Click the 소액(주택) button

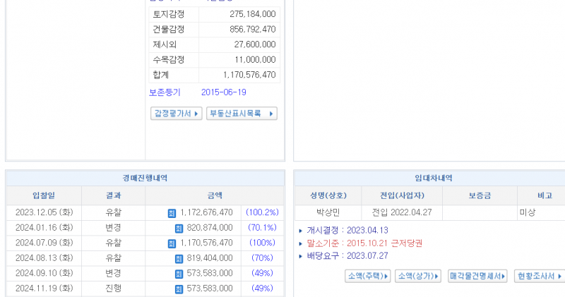tap(367, 276)
